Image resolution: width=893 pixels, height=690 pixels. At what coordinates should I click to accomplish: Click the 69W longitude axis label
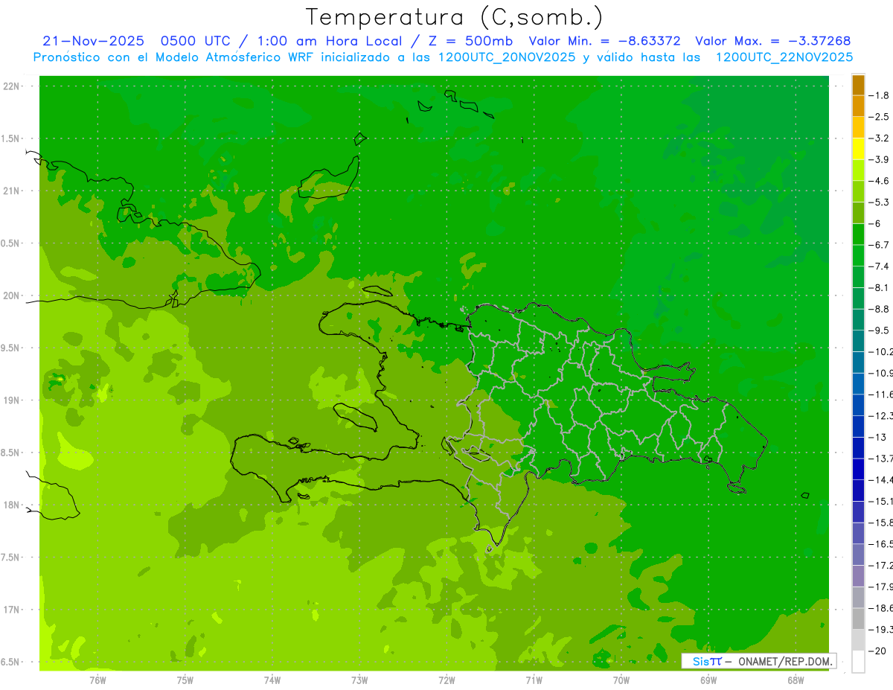[708, 680]
